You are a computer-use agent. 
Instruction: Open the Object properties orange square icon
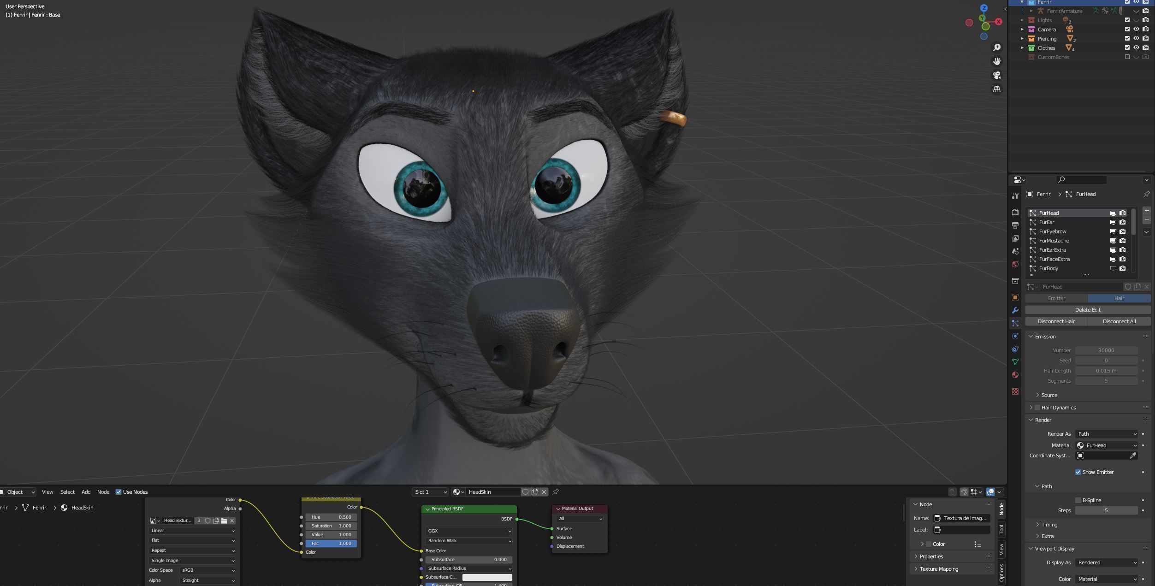[1015, 297]
